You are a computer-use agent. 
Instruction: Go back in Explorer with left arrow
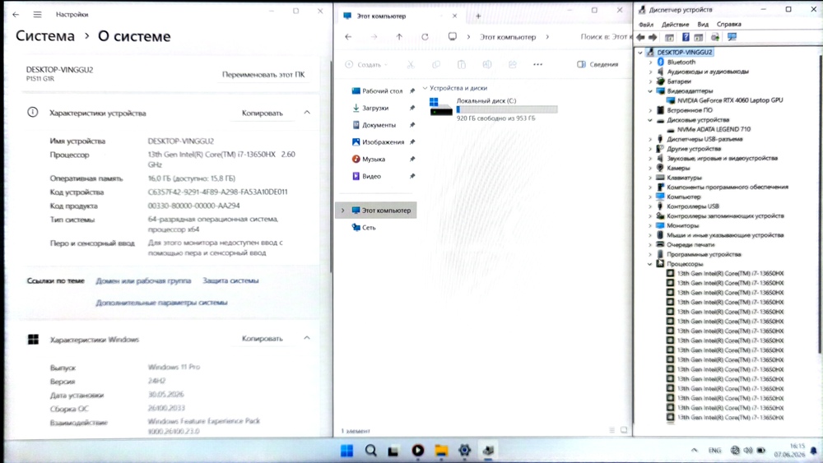348,37
